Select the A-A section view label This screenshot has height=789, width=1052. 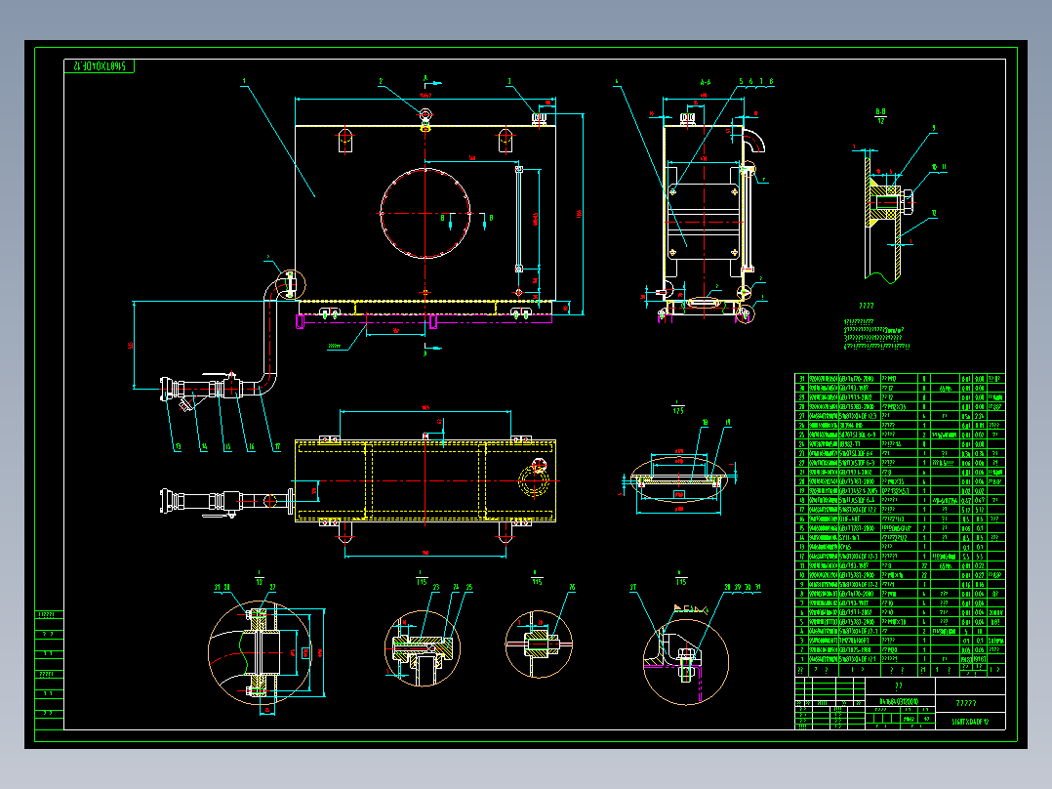click(x=706, y=83)
